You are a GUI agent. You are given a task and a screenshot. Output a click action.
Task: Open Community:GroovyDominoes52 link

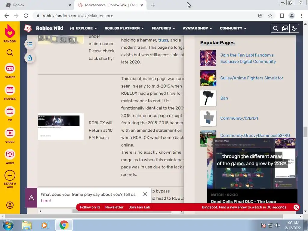click(x=255, y=135)
